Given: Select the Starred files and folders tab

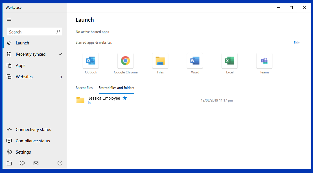Looking at the screenshot, I should click(116, 87).
